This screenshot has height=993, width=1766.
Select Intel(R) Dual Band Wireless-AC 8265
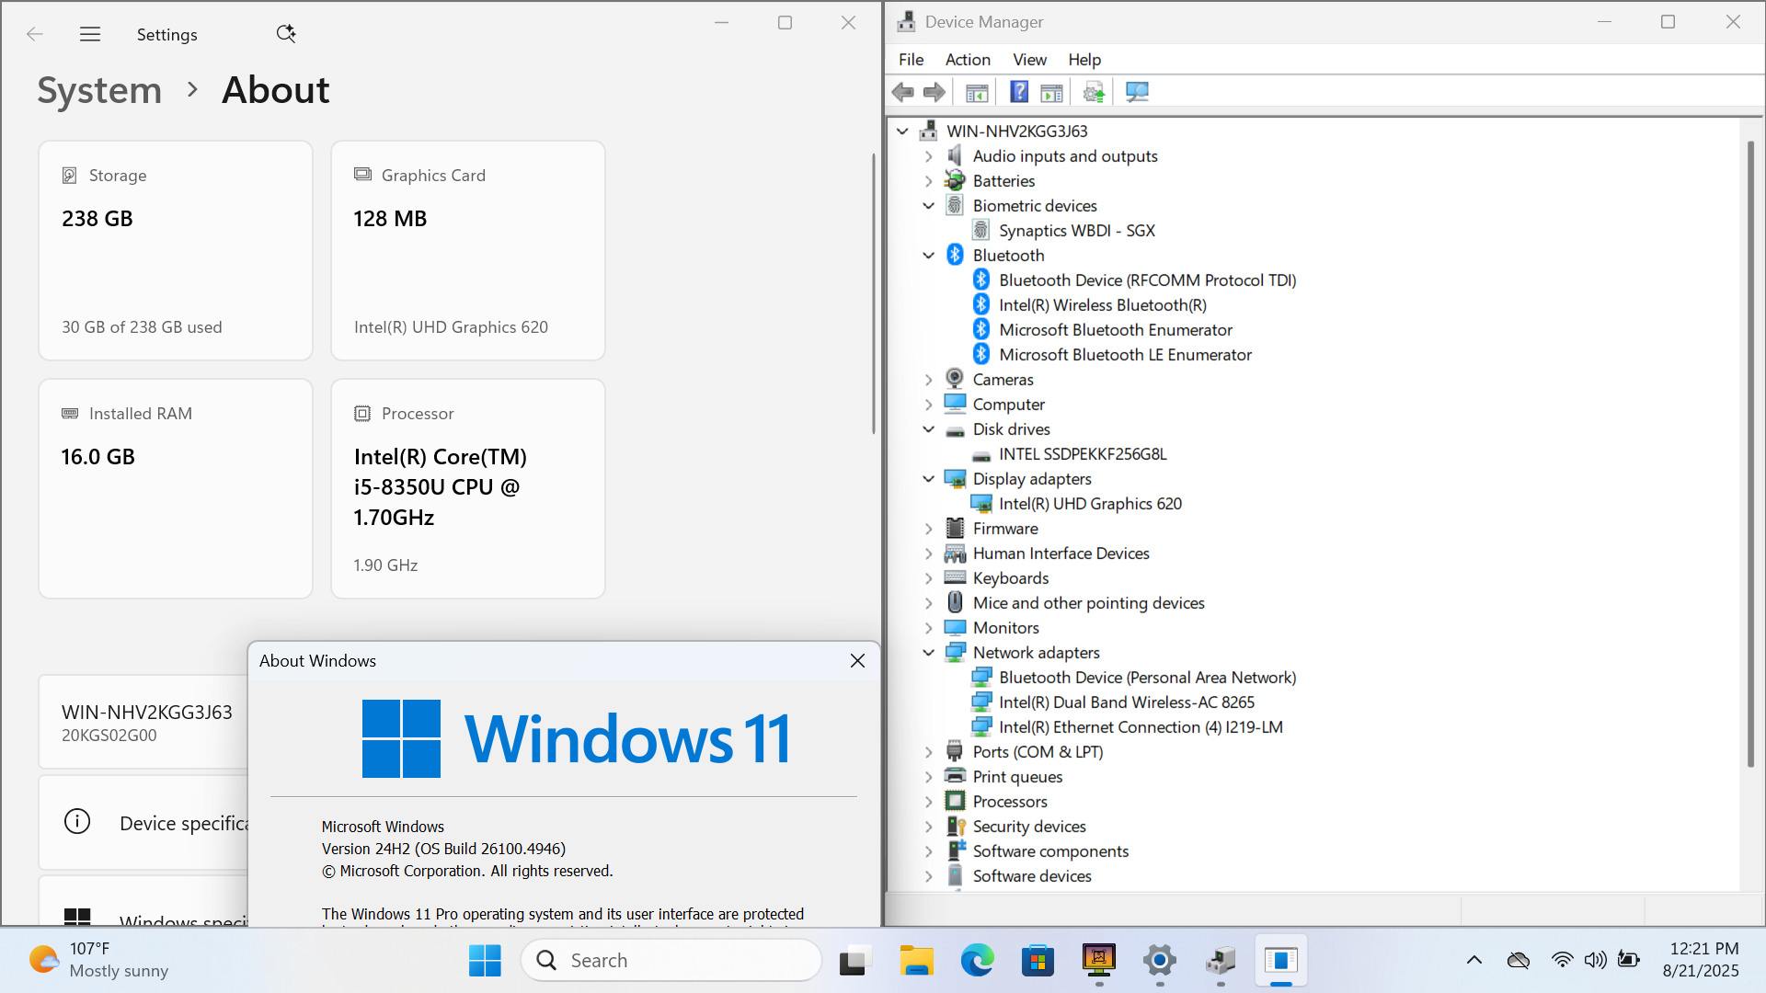[1126, 702]
